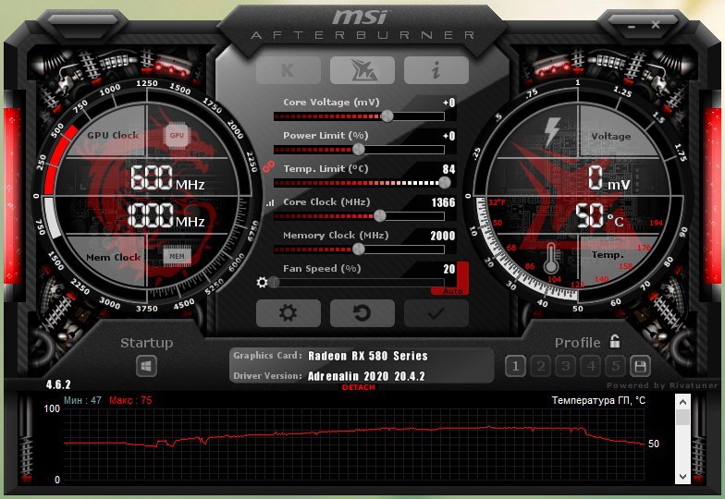Click the Core Clock slider handle
Viewport: 725px width, 499px height.
(379, 216)
